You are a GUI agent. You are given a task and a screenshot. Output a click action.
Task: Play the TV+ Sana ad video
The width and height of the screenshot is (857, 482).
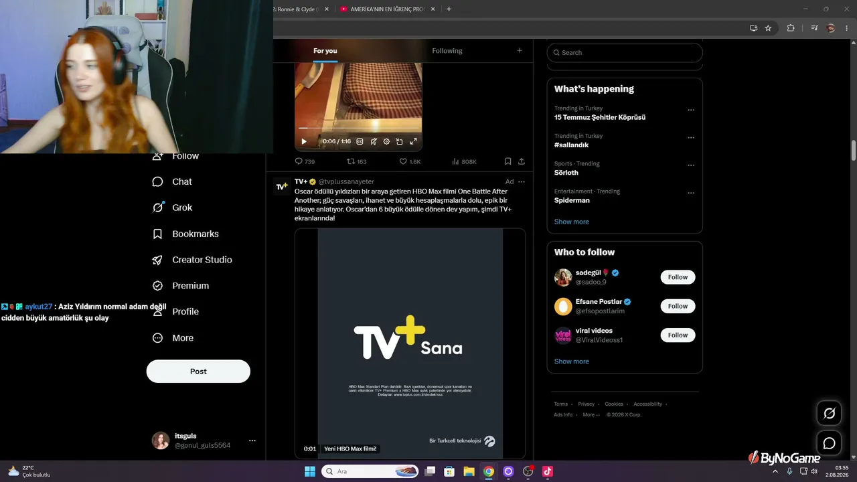coord(410,343)
